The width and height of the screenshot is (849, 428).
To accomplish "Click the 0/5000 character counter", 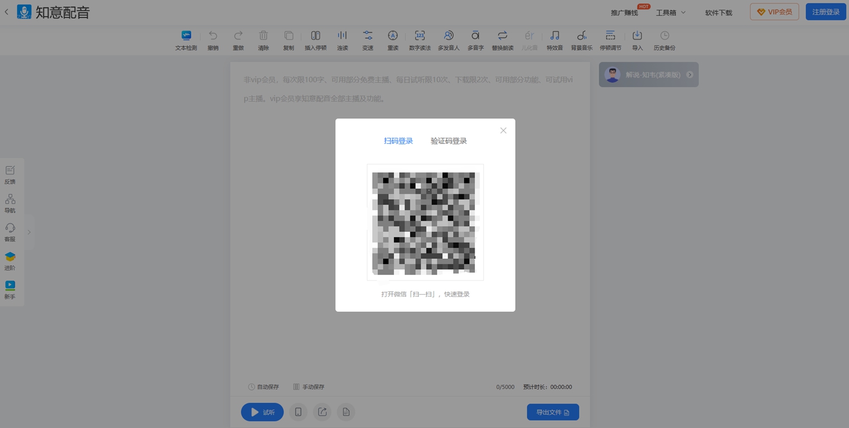I will click(505, 387).
